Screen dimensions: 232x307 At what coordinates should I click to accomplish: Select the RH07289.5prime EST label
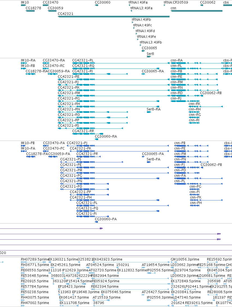tap(35, 259)
